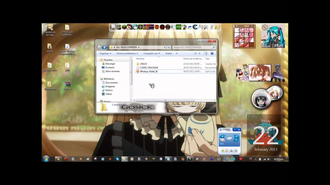The width and height of the screenshot is (330, 185).
Task: Click the Daemon Tools gadget help icon
Action: point(235,130)
